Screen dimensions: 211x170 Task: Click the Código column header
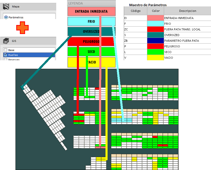pyautogui.click(x=135, y=11)
